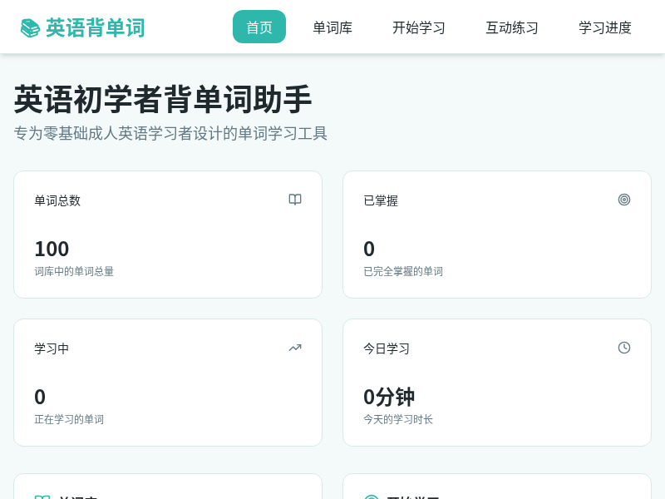Click the 已掌握 statistics card
The height and width of the screenshot is (499, 665).
click(497, 235)
